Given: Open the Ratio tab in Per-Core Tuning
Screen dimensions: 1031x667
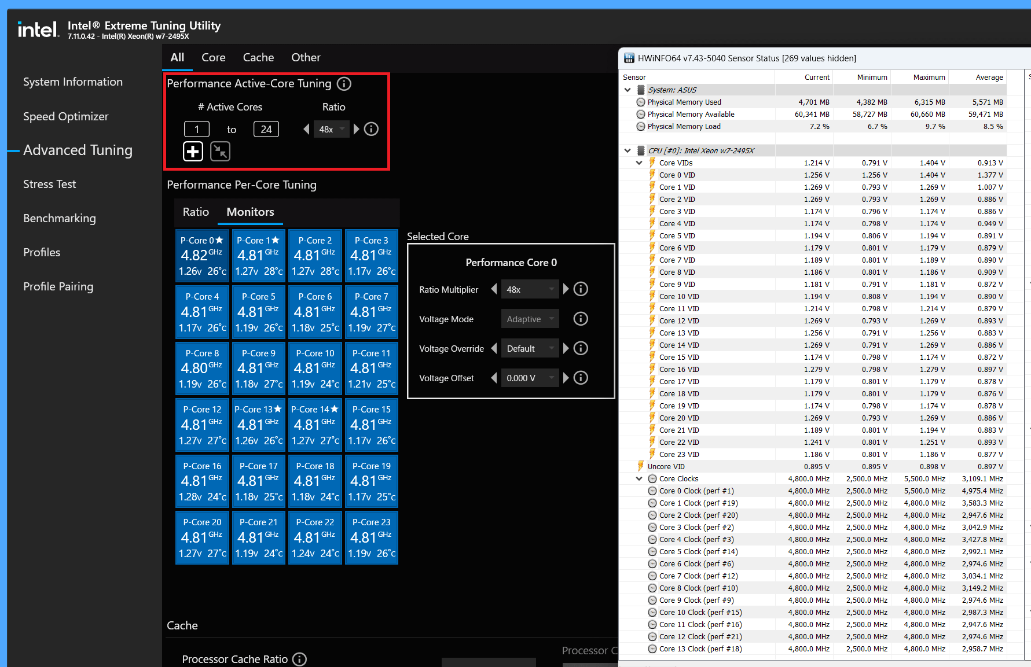Looking at the screenshot, I should point(196,212).
